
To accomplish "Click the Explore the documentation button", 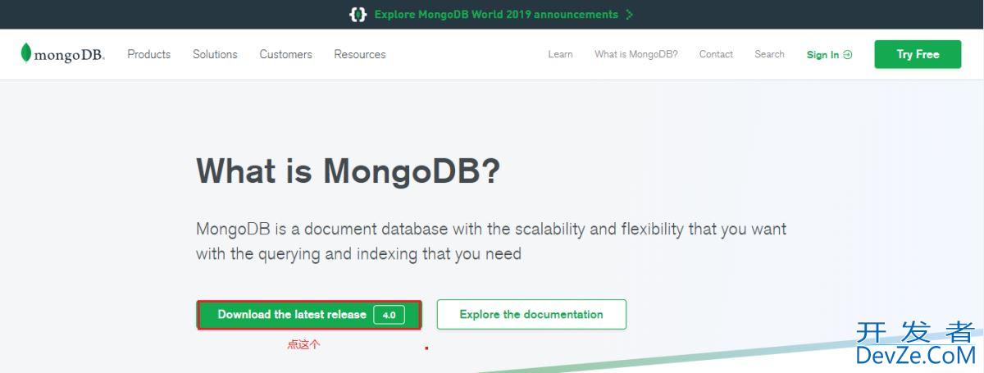I will pyautogui.click(x=531, y=314).
